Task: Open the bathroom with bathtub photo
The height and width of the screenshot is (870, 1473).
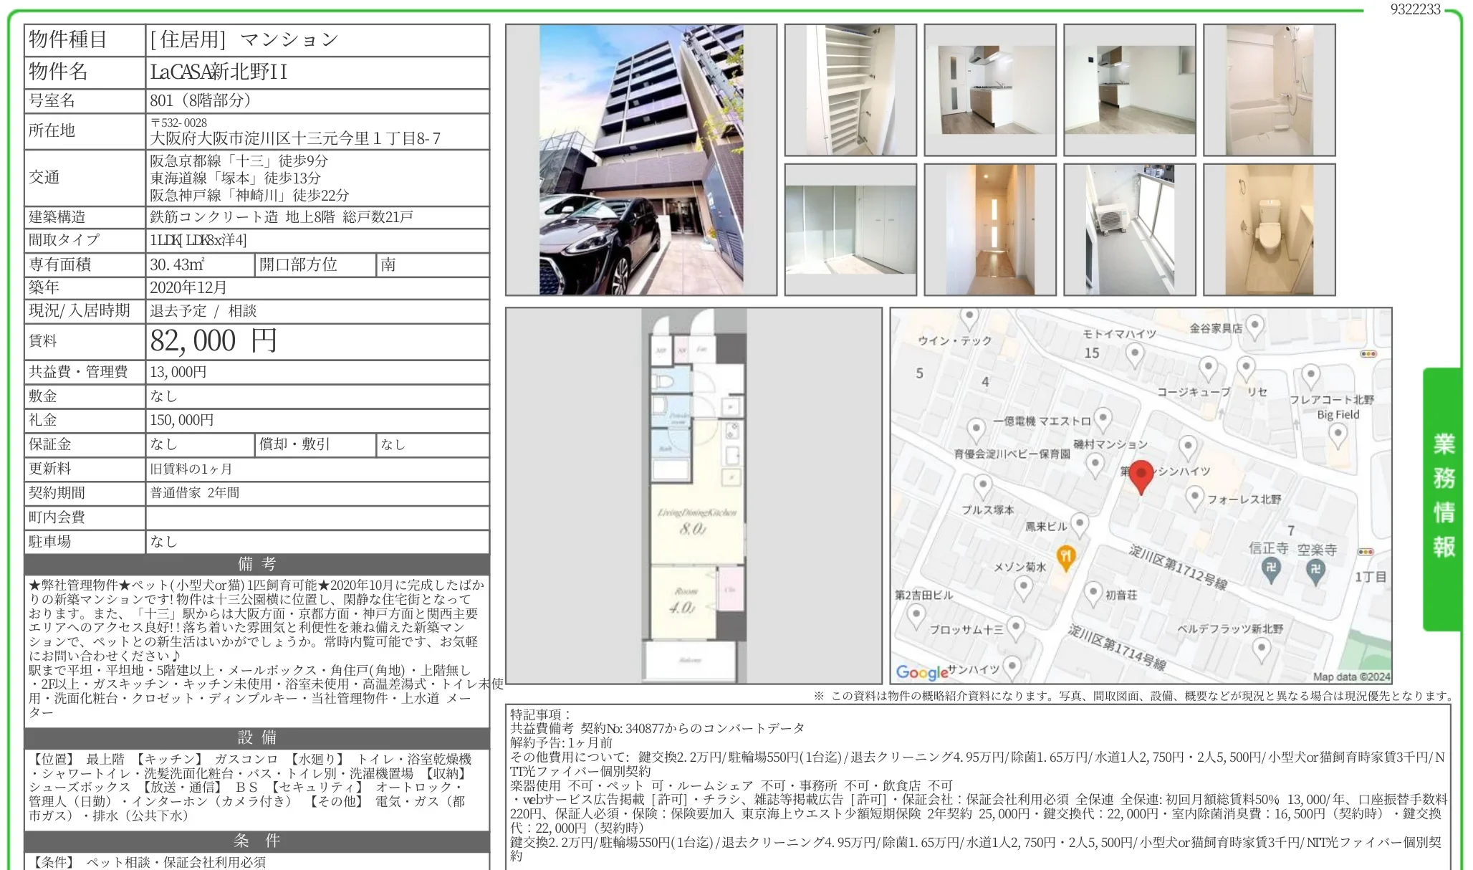Action: tap(1269, 90)
